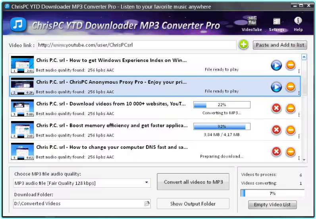Image resolution: width=316 pixels, height=219 pixels.
Task: Remove the change computer DNS item
Action: click(291, 152)
